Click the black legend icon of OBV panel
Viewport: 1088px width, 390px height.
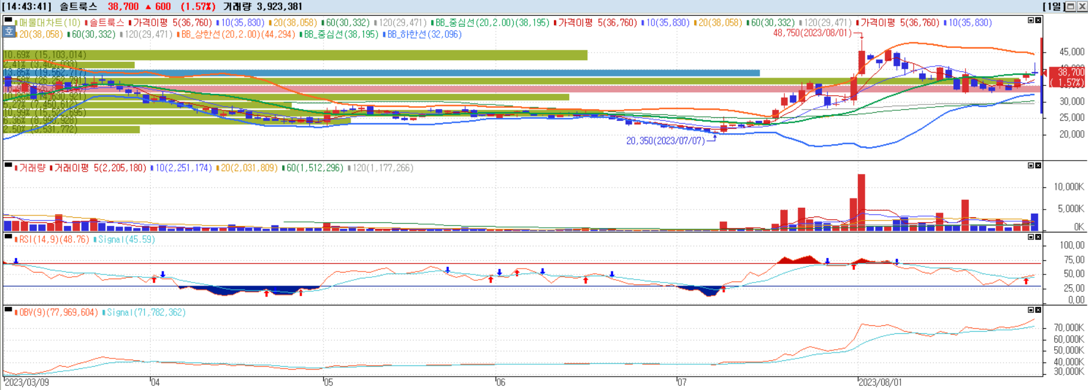point(8,310)
